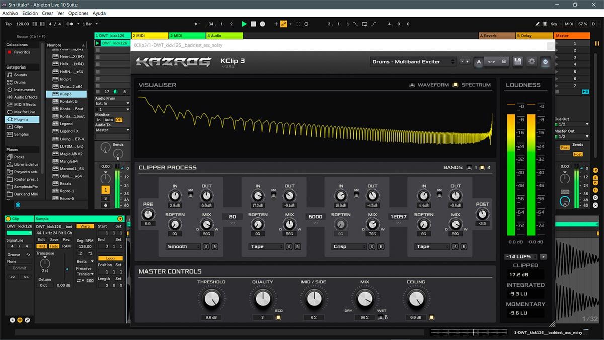Start playback with the green Play button
The width and height of the screenshot is (604, 340).
pyautogui.click(x=244, y=24)
